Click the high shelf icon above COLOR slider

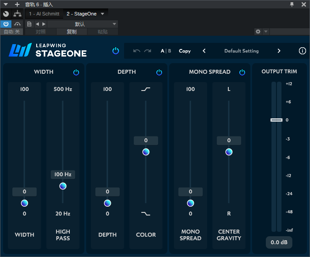click(x=146, y=89)
